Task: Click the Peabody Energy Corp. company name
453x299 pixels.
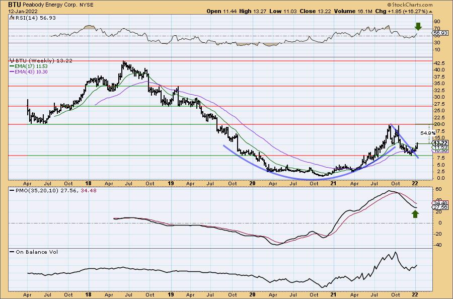Action: pyautogui.click(x=49, y=5)
